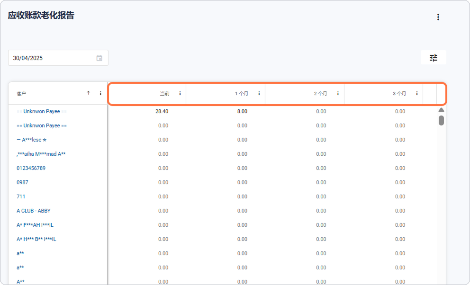Screen dimensions: 470x285
Task: Click the vertical scrollbar thumb
Action: point(441,120)
